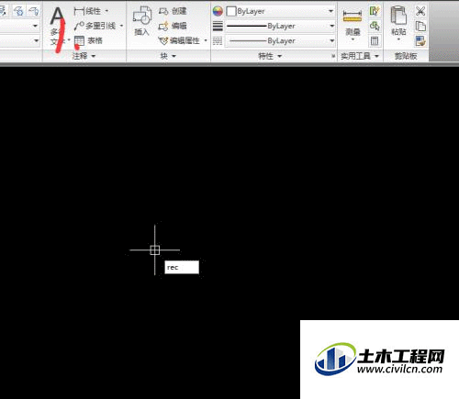This screenshot has height=399, width=459.
Task: Open the 特性 panel dialog launcher arrow
Action: (x=333, y=56)
